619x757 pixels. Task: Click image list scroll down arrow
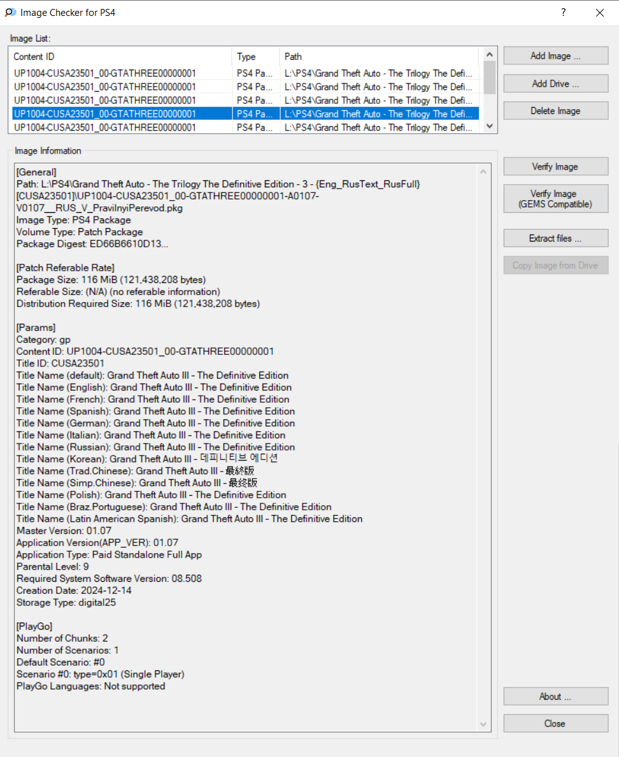click(x=490, y=126)
